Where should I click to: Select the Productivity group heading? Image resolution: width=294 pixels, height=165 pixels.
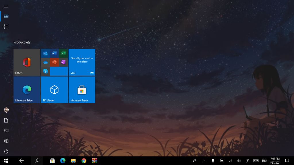pyautogui.click(x=22, y=42)
